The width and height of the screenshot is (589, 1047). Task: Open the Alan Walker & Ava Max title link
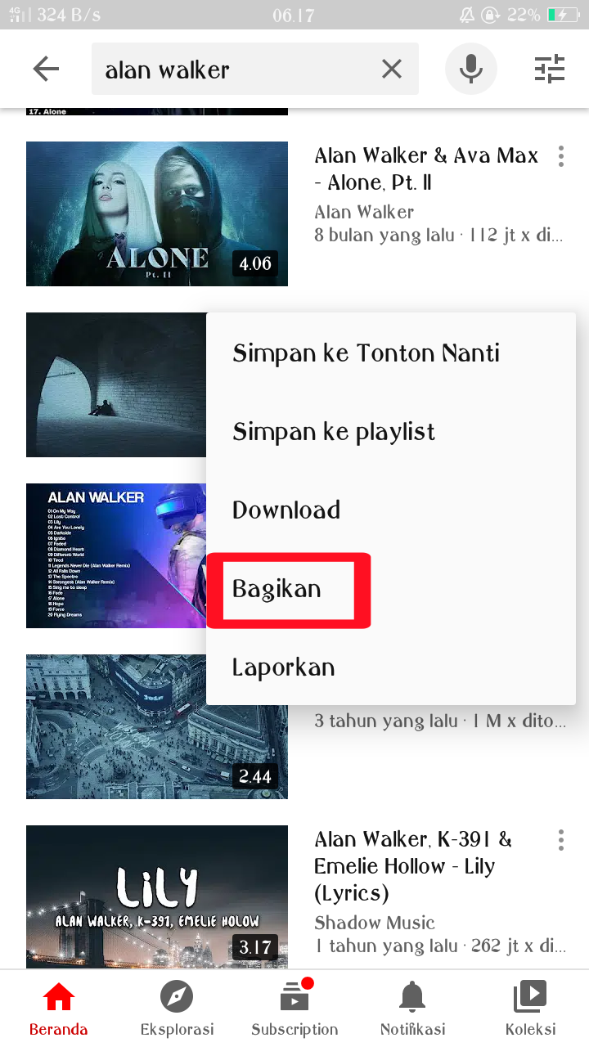[426, 169]
